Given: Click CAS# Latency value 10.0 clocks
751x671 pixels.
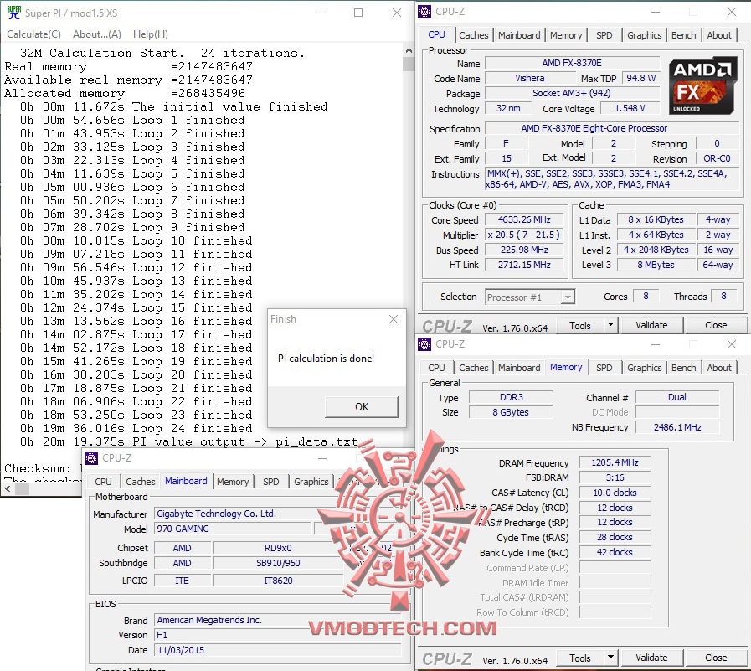Looking at the screenshot, I should (615, 493).
